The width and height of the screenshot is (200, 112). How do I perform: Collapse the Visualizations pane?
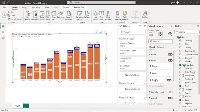click(x=172, y=26)
